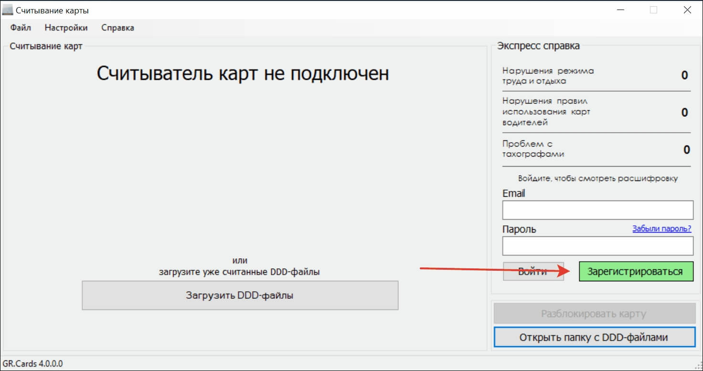Click the Считывание карт group header
703x371 pixels.
45,46
